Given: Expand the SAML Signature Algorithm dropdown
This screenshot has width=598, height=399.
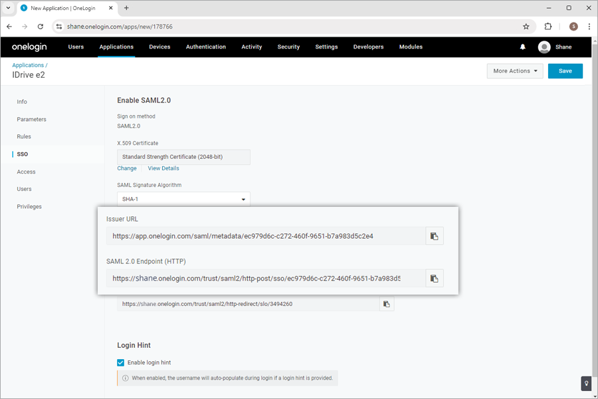Looking at the screenshot, I should coord(183,199).
